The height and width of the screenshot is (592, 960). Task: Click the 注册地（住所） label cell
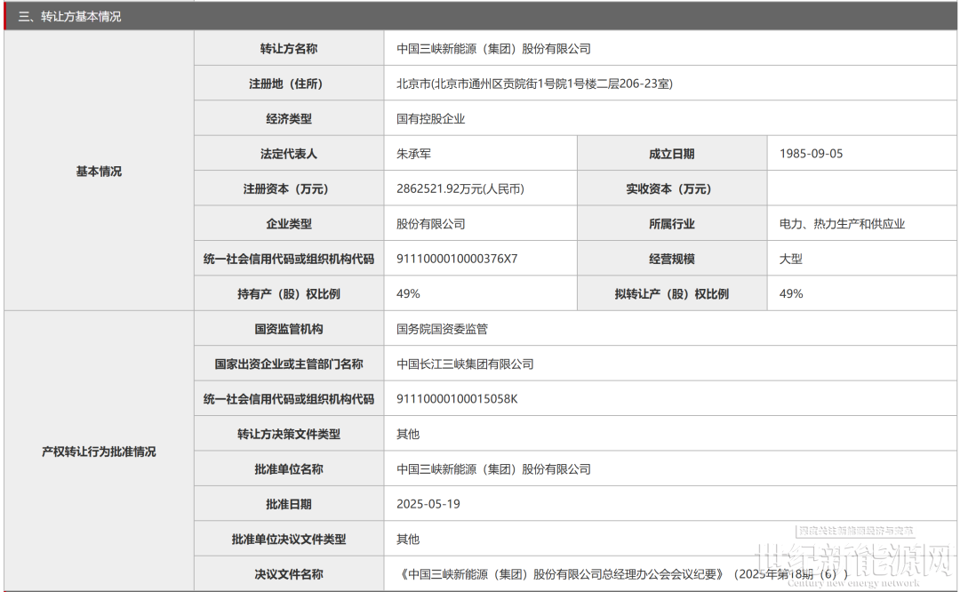(289, 84)
